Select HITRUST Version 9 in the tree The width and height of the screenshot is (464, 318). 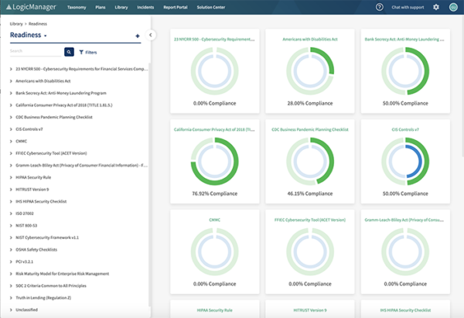click(32, 190)
